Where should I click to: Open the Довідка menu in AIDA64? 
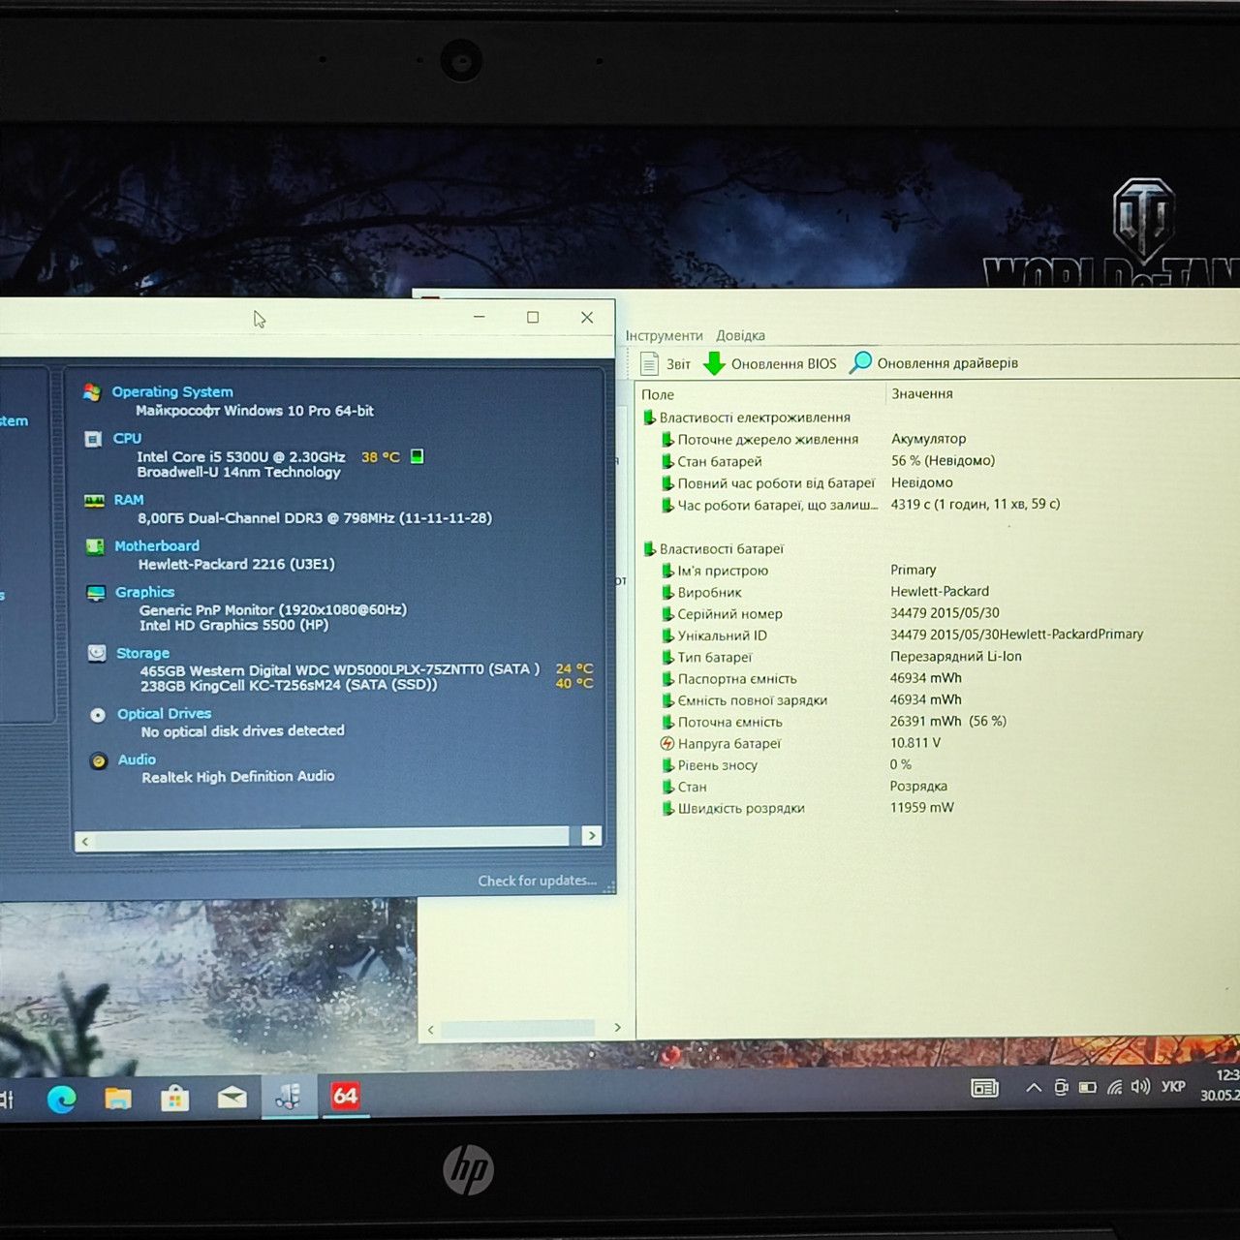741,335
